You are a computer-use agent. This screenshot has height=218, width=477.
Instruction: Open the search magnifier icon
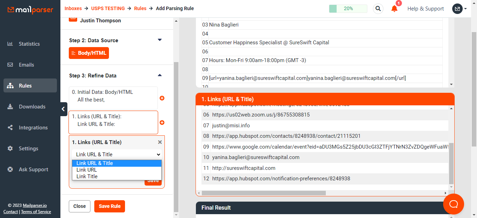click(x=378, y=9)
